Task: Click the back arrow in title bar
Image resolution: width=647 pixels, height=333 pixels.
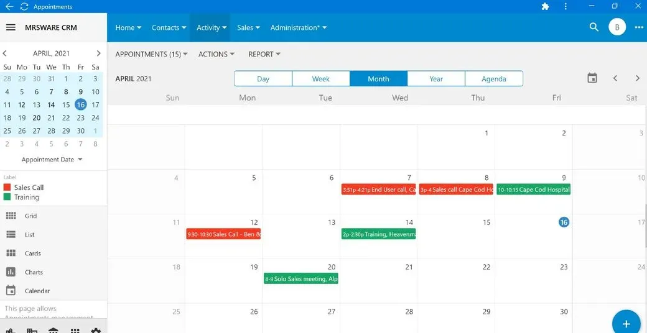Action: [9, 7]
